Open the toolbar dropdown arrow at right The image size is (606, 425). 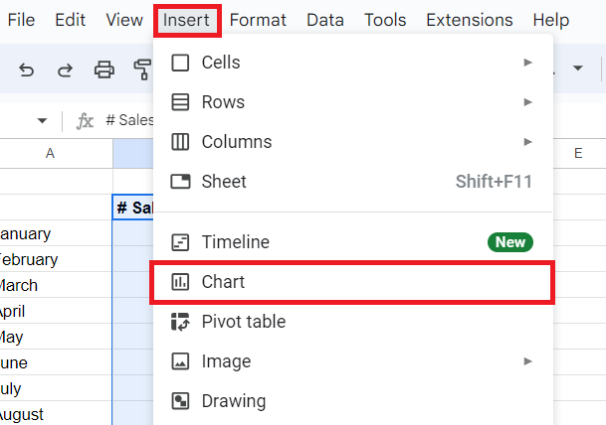(x=578, y=69)
